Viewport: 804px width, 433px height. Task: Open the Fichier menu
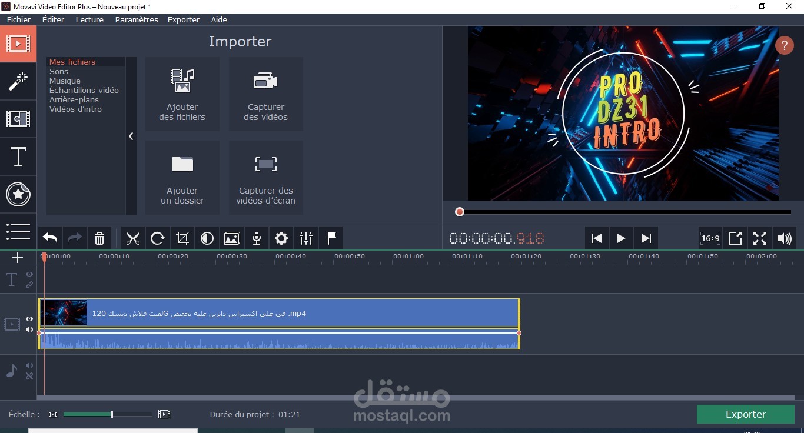[x=19, y=19]
